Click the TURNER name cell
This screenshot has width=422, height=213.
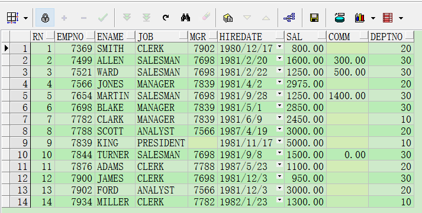[x=115, y=155]
